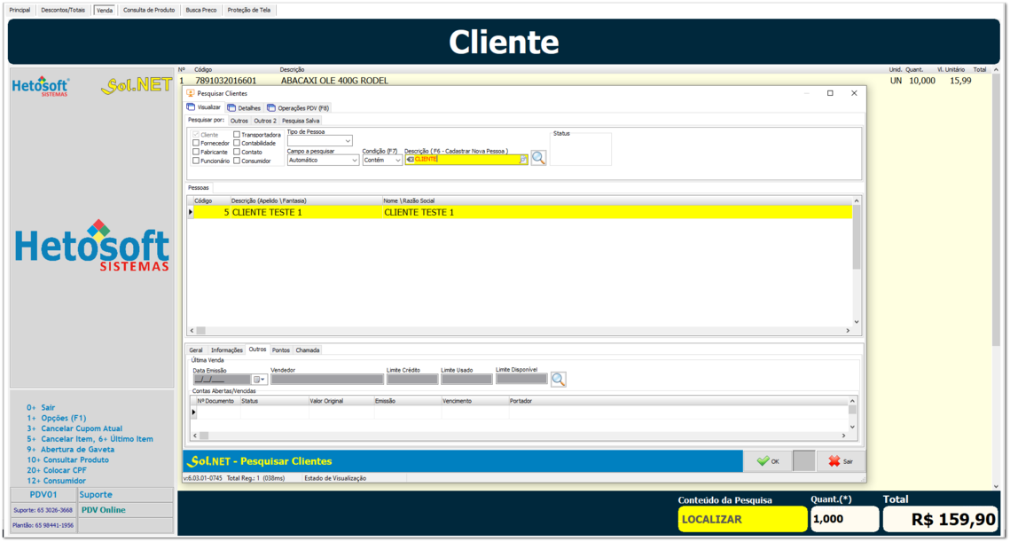The width and height of the screenshot is (1010, 542).
Task: Click the Sol.NET logo at top left
Action: pos(136,86)
